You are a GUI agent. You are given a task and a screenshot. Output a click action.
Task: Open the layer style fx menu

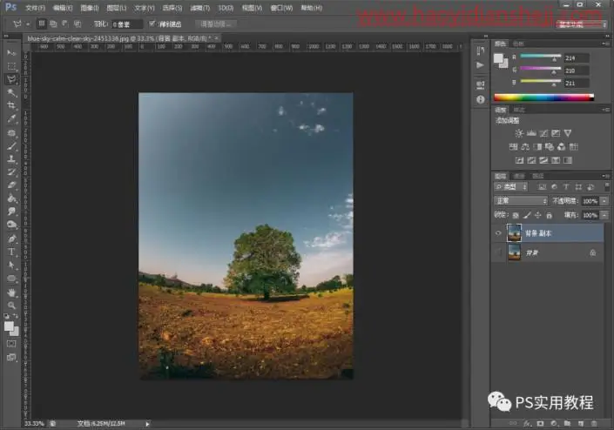tap(527, 423)
